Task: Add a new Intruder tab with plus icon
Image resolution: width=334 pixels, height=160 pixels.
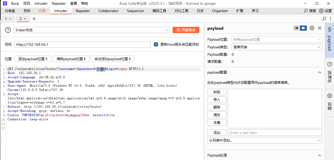Action: 34,19
